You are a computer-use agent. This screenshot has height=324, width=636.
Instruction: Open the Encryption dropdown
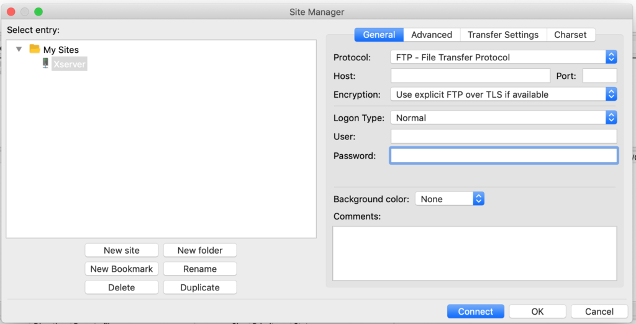coord(503,95)
